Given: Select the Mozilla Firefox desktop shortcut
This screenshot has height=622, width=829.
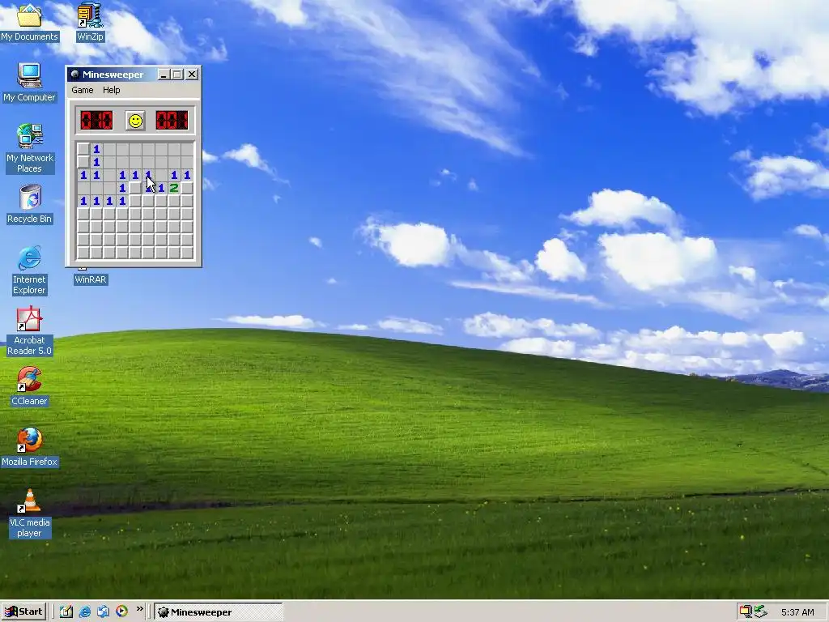Looking at the screenshot, I should (x=30, y=447).
